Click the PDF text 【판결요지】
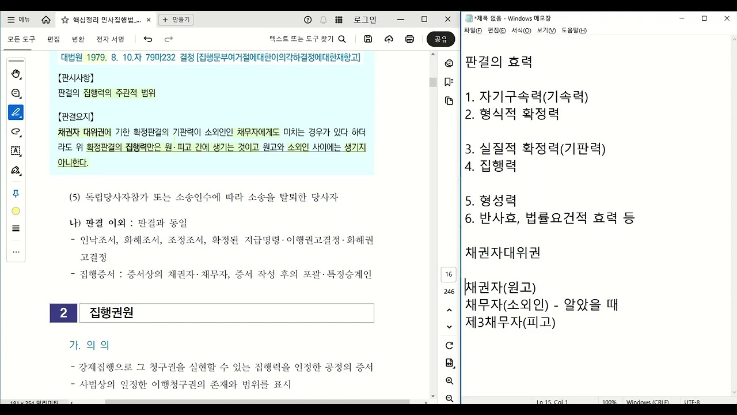Image resolution: width=737 pixels, height=415 pixels. click(76, 116)
